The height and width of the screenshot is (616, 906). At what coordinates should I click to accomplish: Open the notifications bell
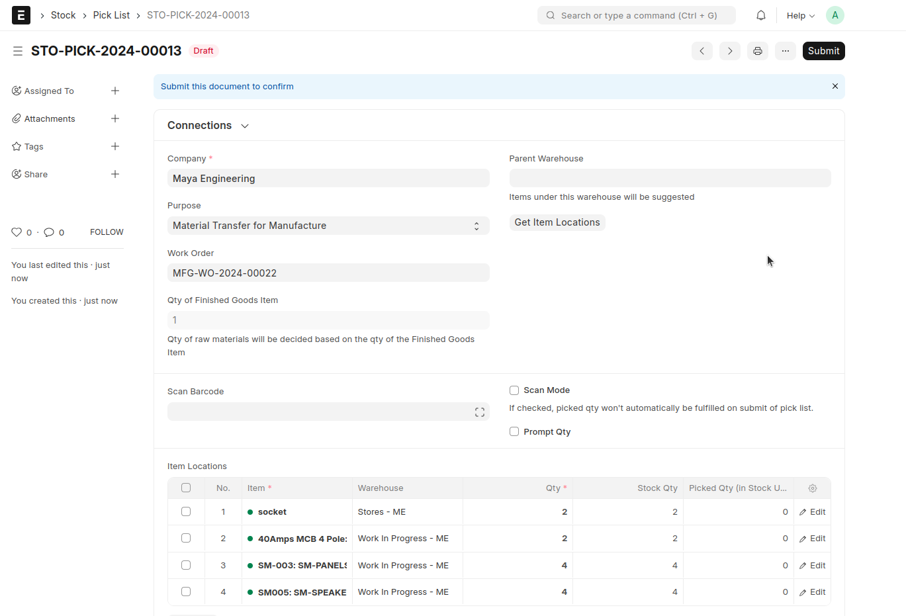click(x=760, y=15)
